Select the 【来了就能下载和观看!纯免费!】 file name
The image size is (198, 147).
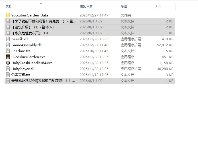[x=44, y=21]
